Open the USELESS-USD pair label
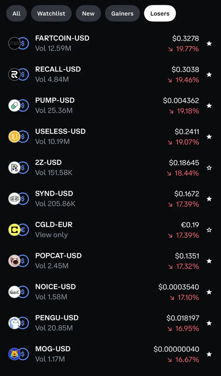This screenshot has height=376, width=221. (60, 131)
